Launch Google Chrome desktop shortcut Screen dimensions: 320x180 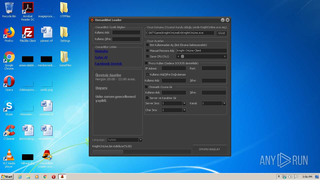[x=9, y=60]
